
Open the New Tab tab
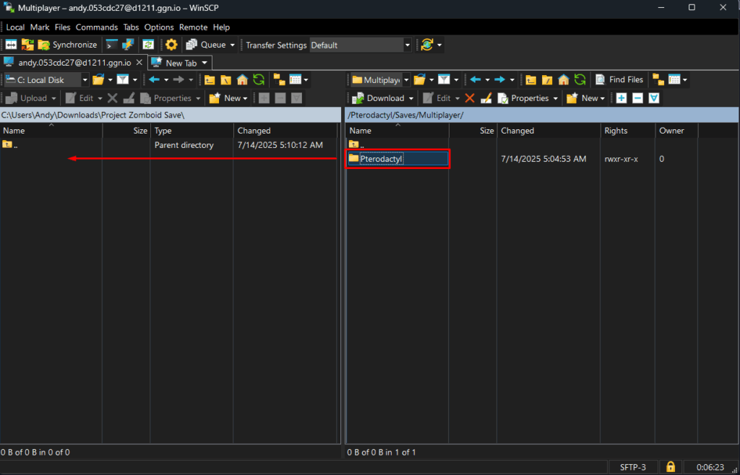[x=180, y=63]
